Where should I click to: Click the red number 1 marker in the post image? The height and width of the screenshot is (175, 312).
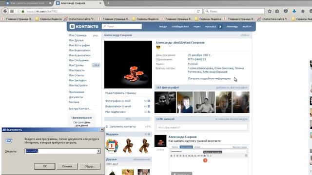[x=205, y=160]
